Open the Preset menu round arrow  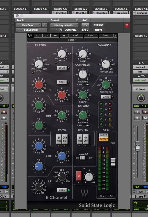(x=77, y=20)
